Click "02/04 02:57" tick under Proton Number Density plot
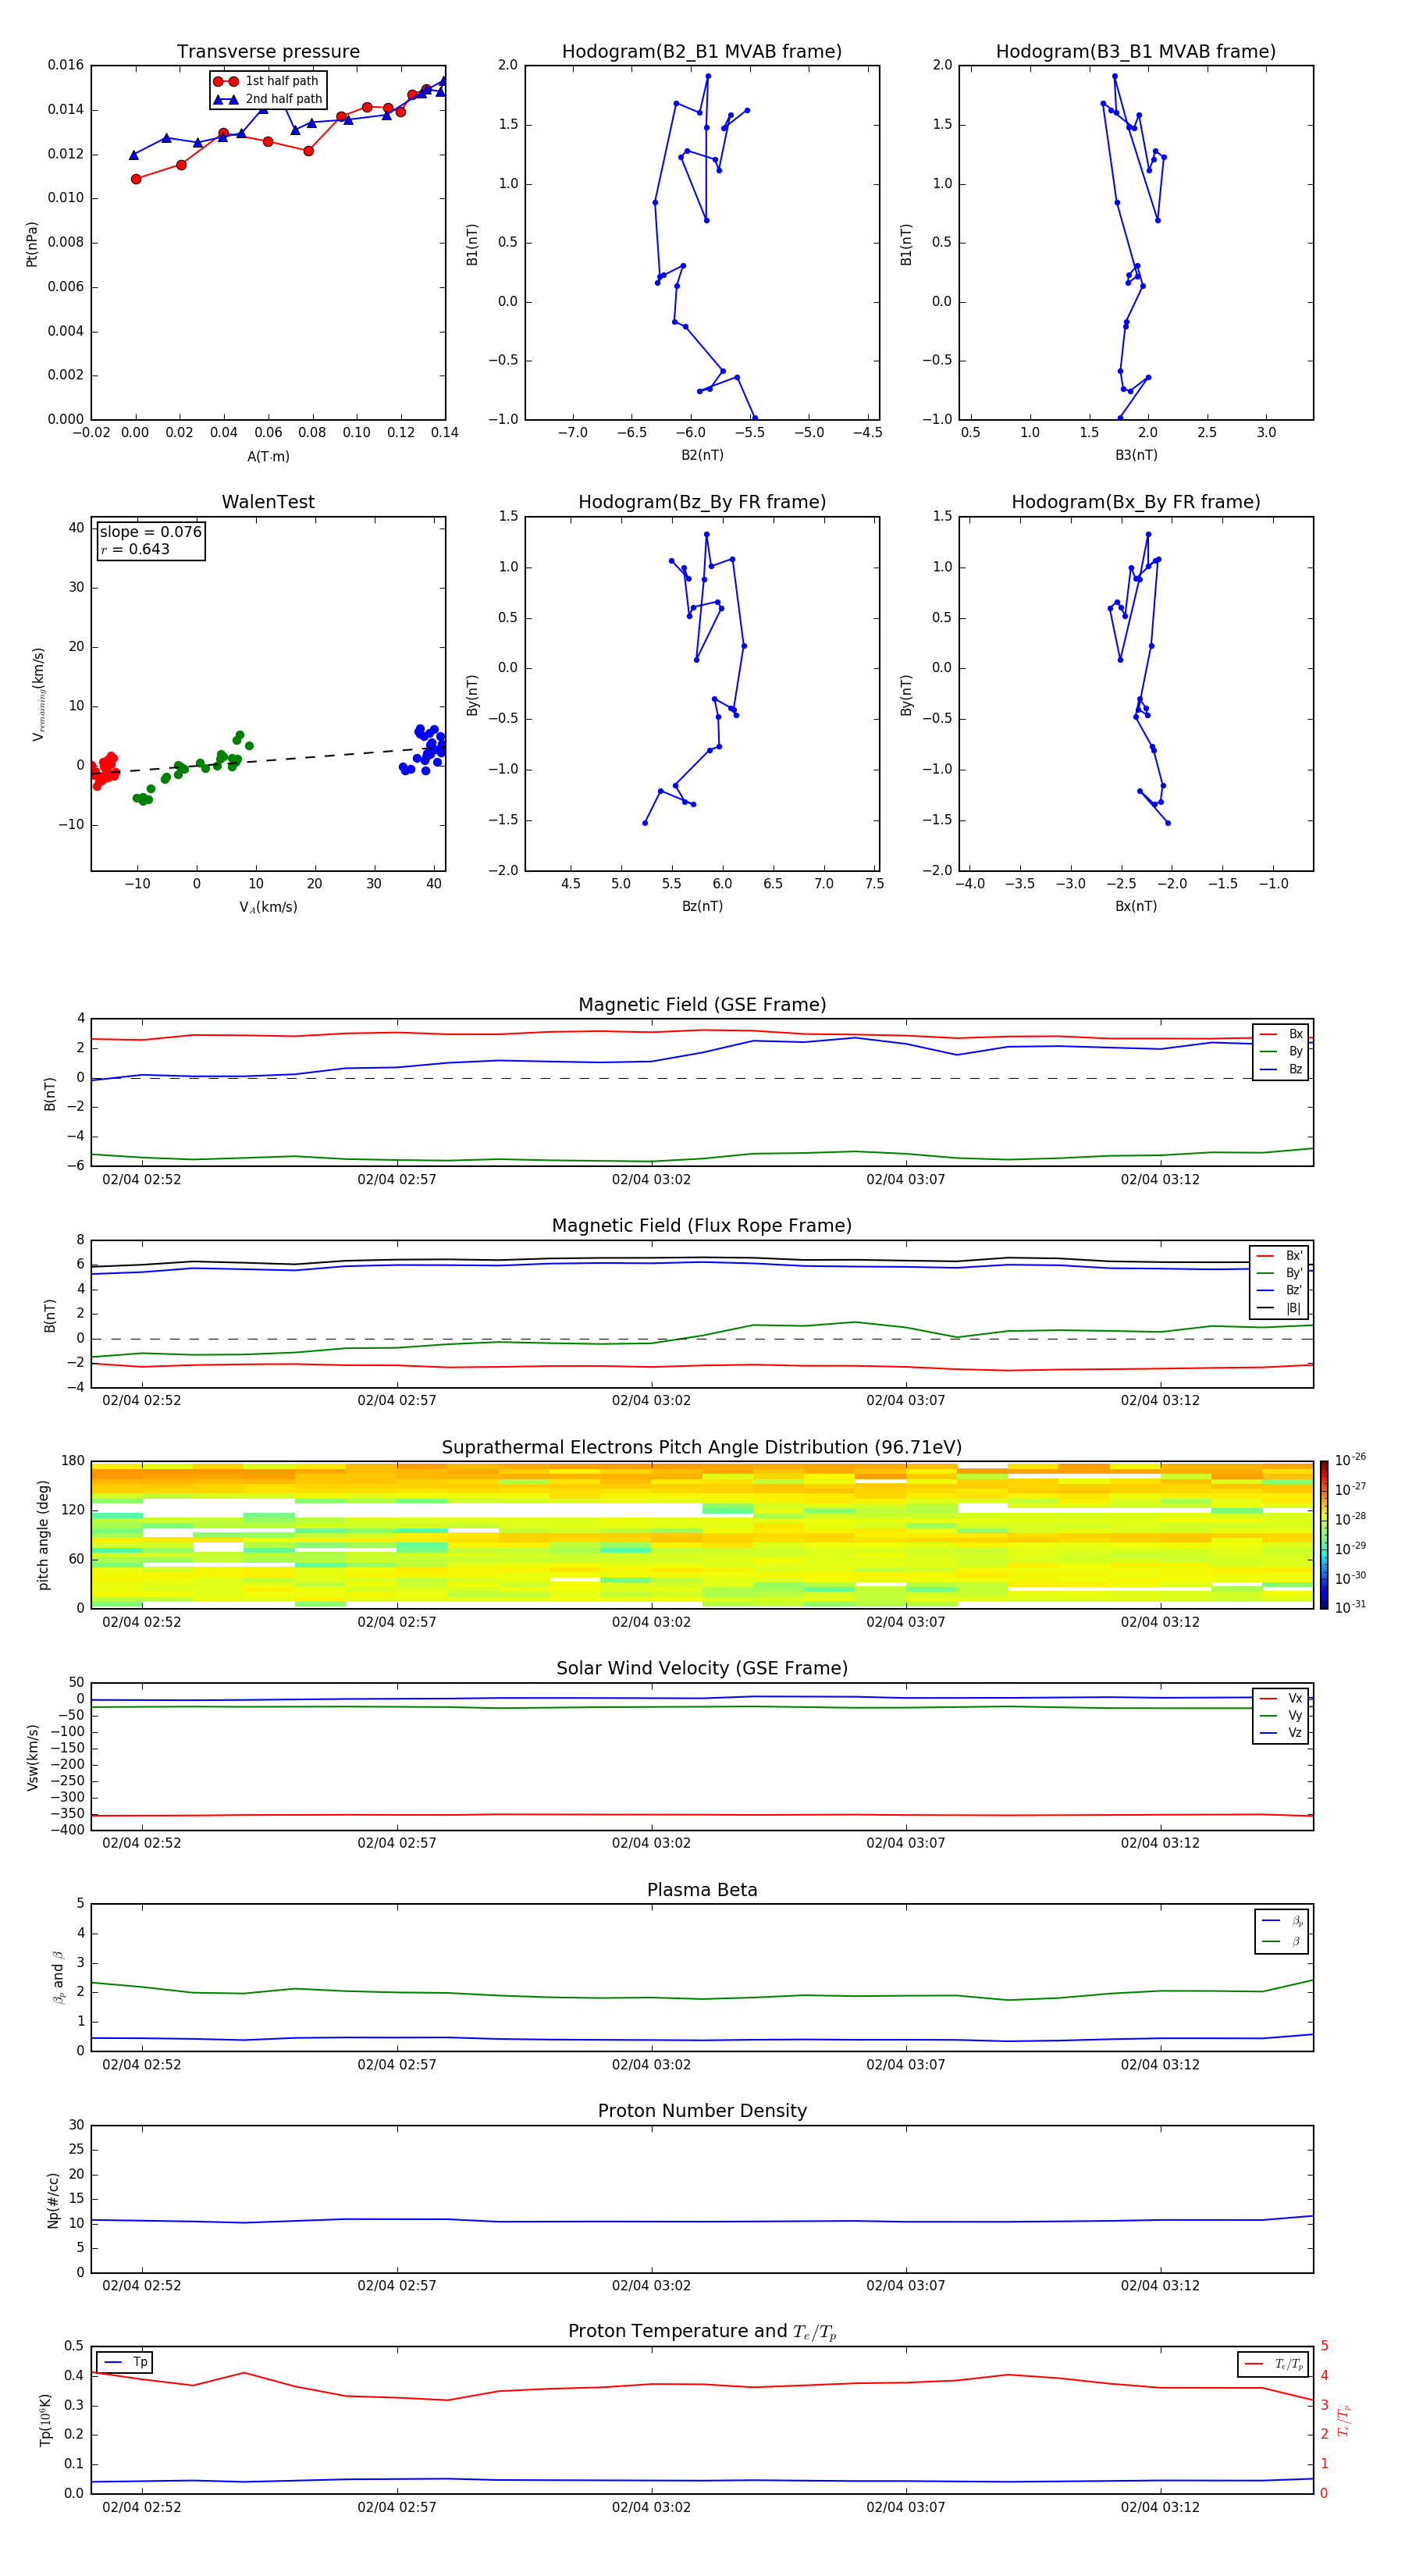 [x=397, y=2286]
